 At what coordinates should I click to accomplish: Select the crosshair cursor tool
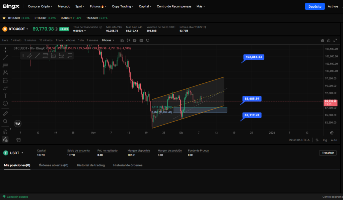[x=5, y=50]
